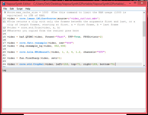
Task: Click the Trim returns comment on line 11
Action: [x=71, y=23]
